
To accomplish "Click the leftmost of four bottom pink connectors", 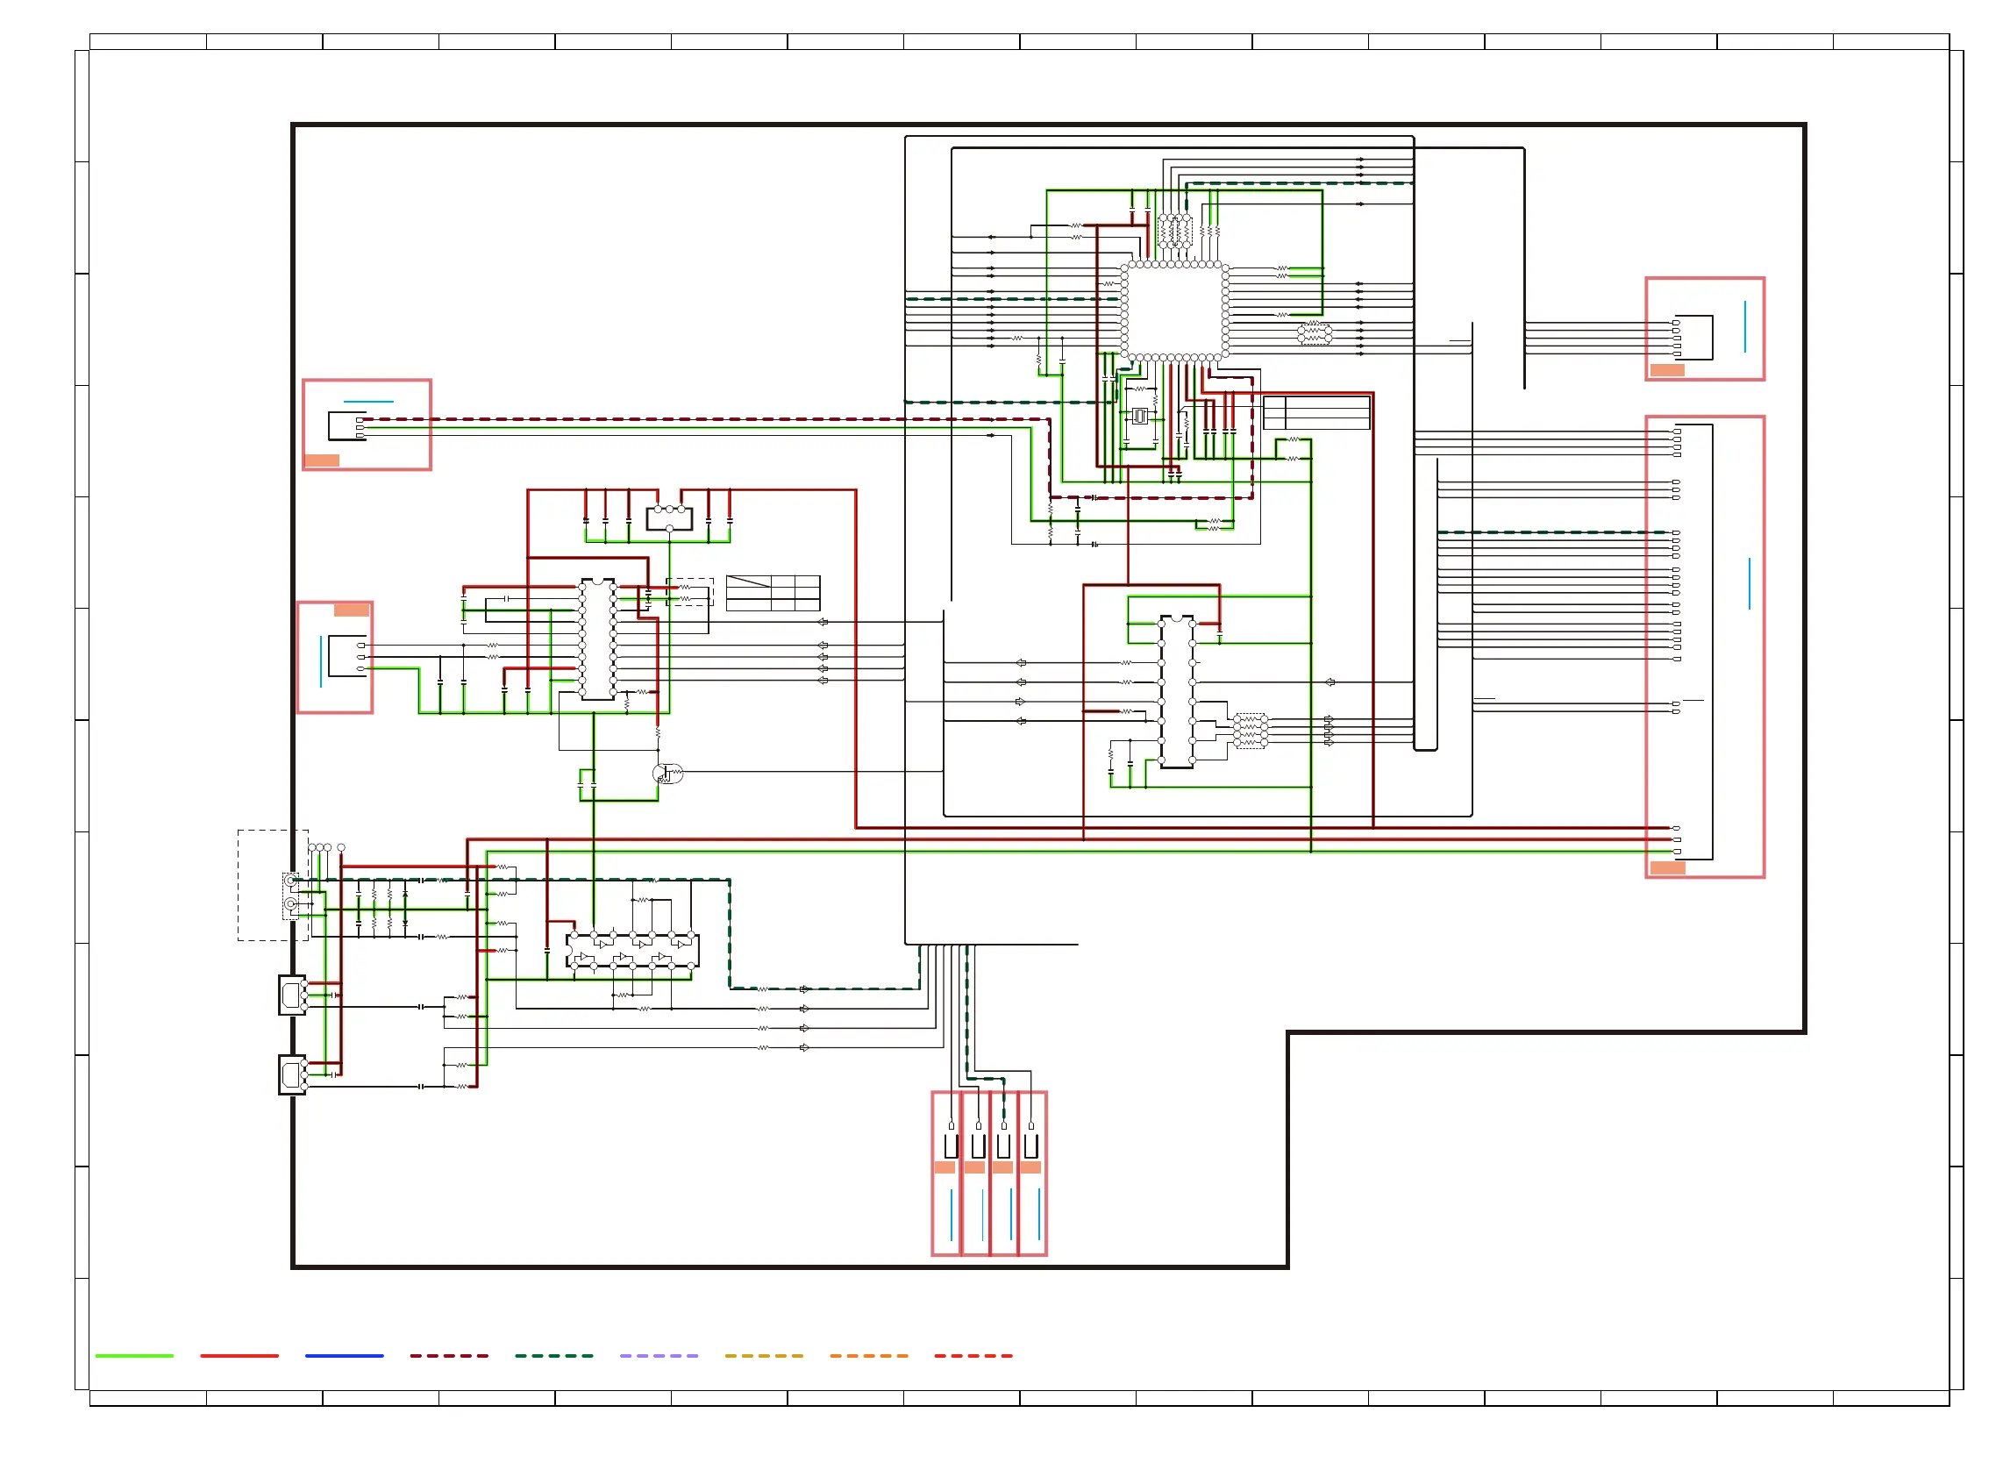I will pos(945,1174).
